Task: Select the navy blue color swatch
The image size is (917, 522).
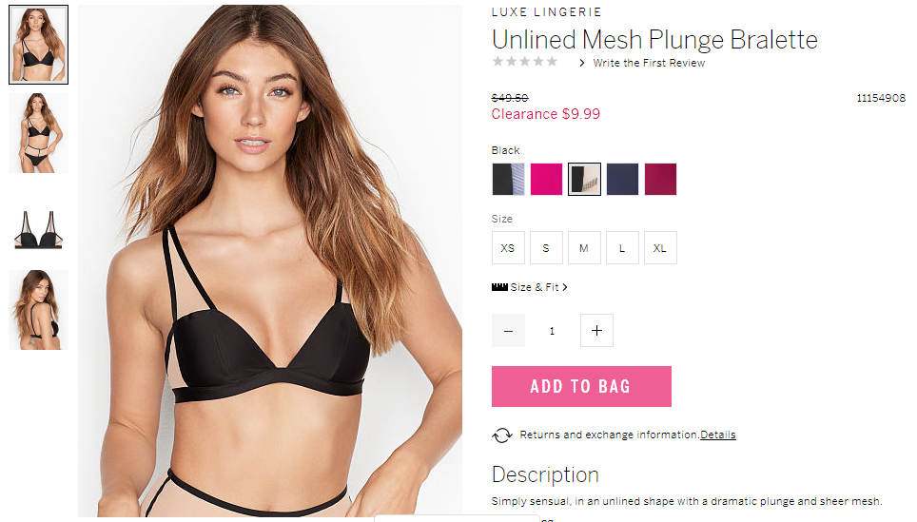Action: (622, 179)
